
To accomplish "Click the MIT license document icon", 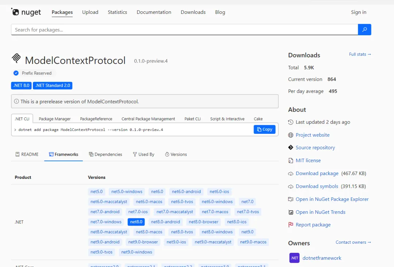I will (291, 160).
